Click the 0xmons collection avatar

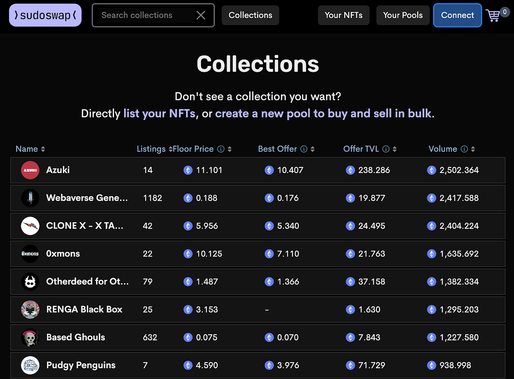pyautogui.click(x=30, y=254)
